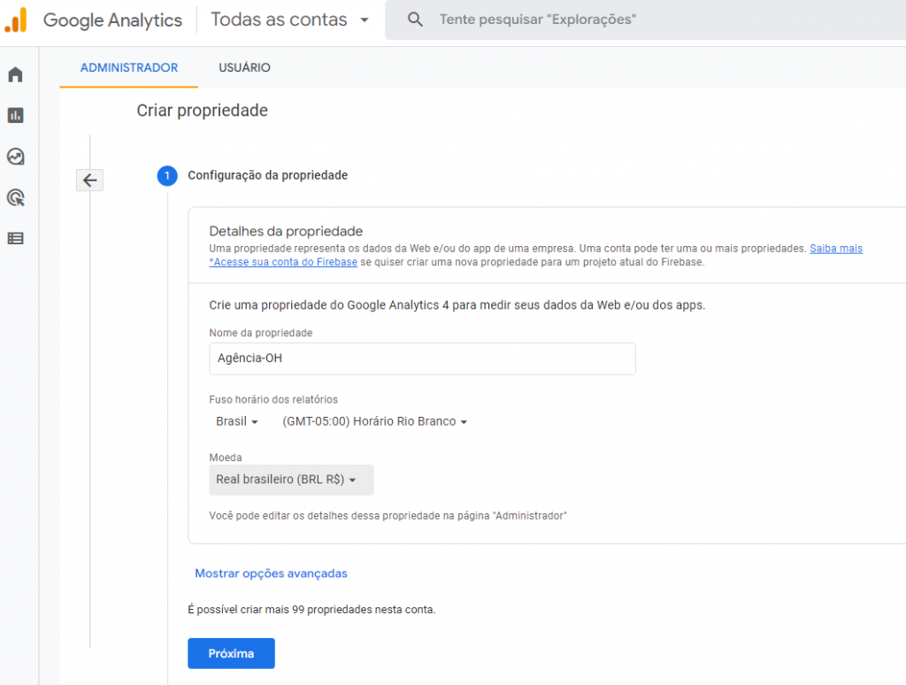
Task: Open the Horário Rio Branco timezone dropdown
Action: tap(374, 421)
